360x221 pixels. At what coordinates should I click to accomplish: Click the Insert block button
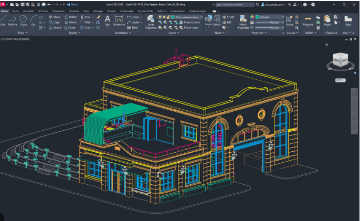point(208,20)
